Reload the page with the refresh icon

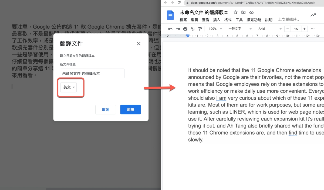tap(179, 3)
